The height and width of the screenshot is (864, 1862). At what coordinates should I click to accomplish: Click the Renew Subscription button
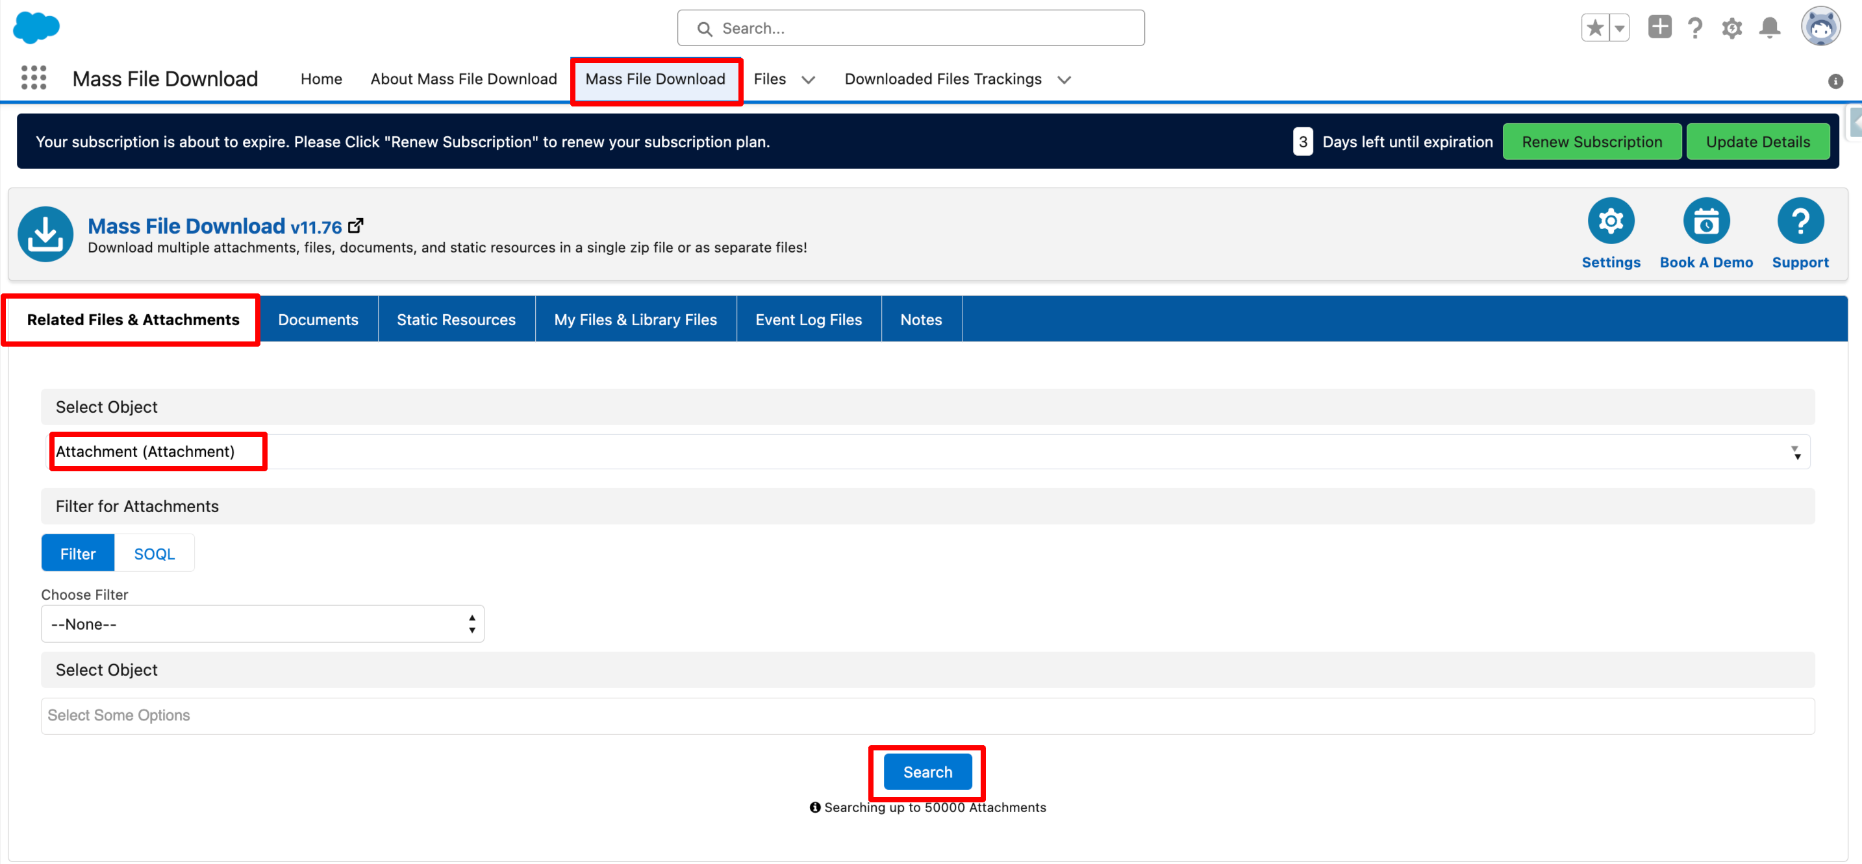(1591, 142)
